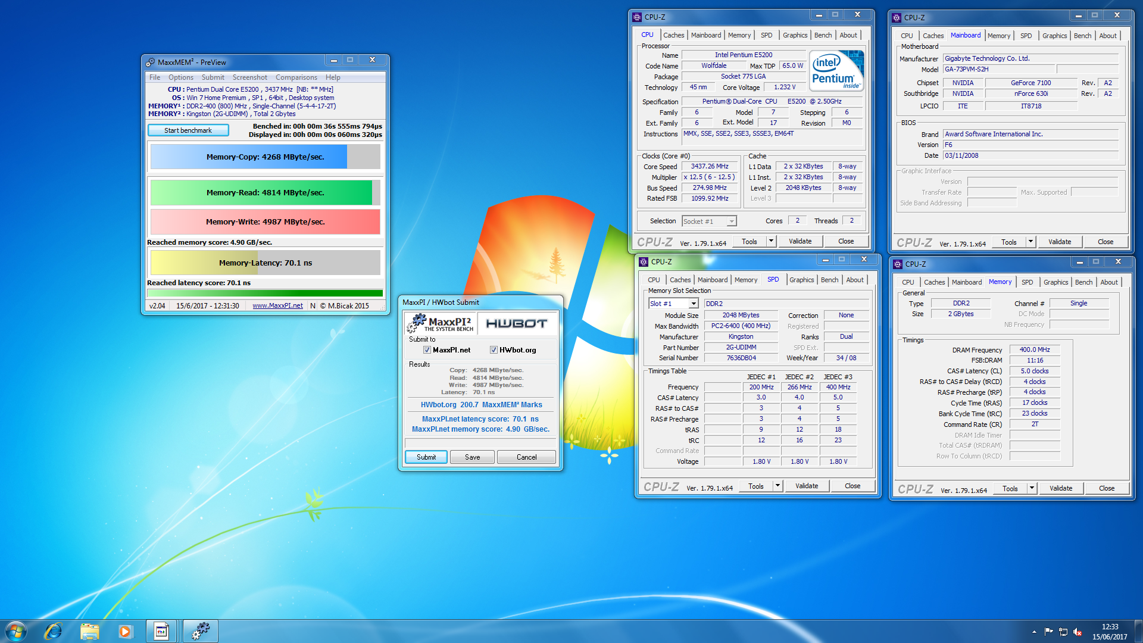Select the document-style app icon in the taskbar

tap(161, 631)
